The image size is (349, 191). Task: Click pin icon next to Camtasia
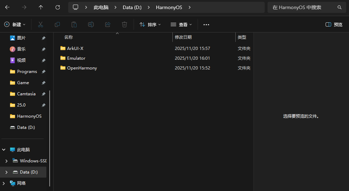pos(44,94)
